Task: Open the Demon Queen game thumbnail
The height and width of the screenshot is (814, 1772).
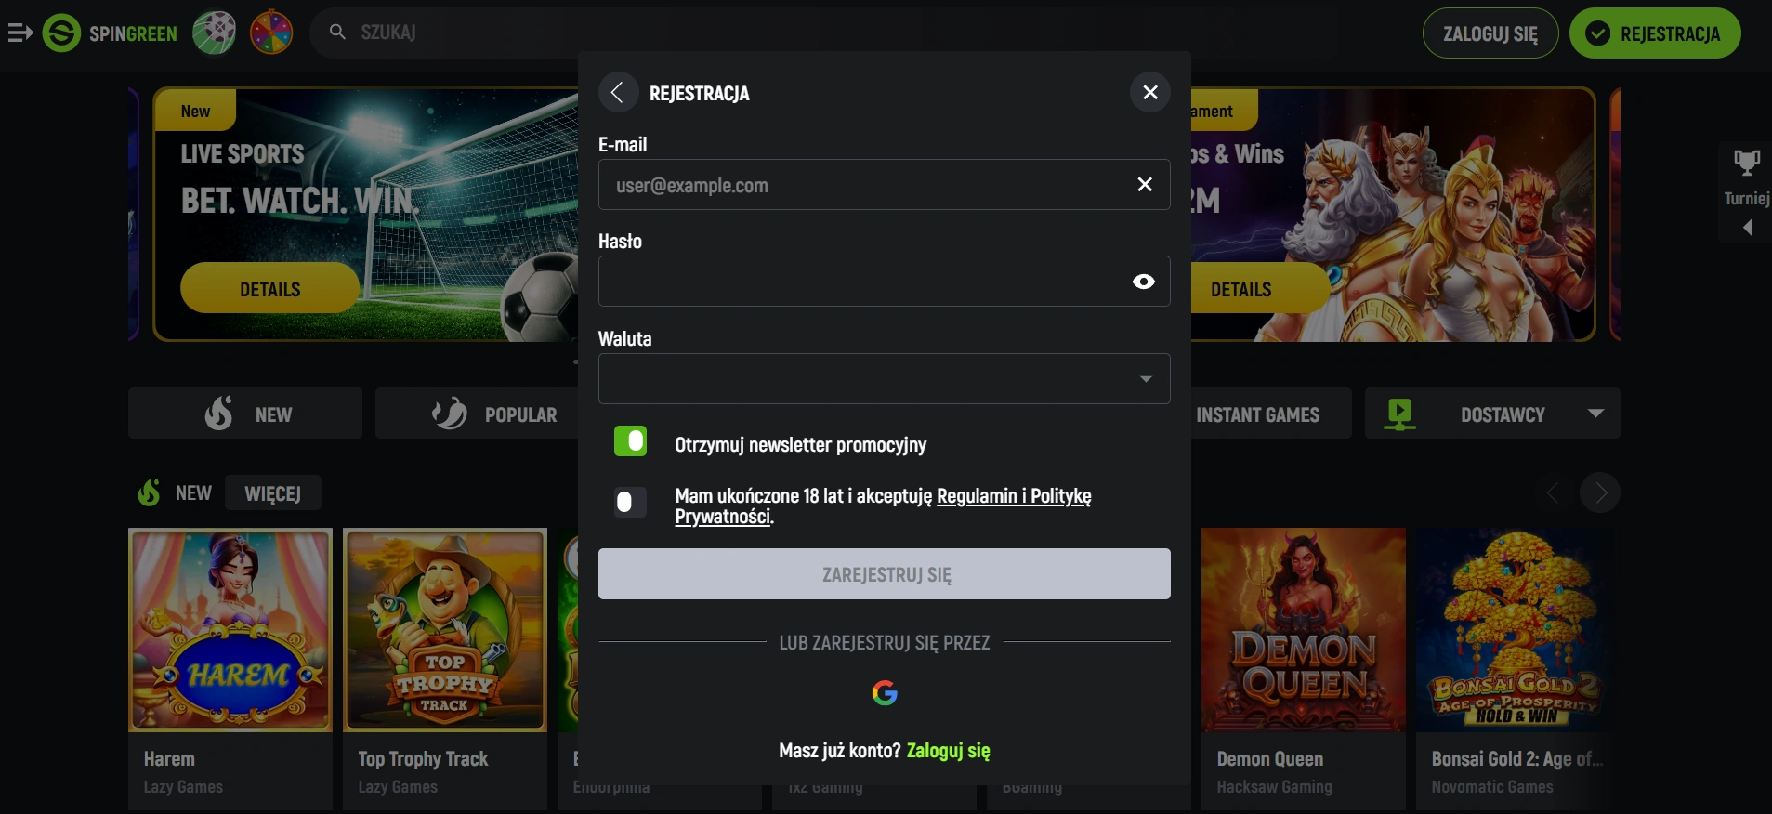Action: click(1304, 630)
